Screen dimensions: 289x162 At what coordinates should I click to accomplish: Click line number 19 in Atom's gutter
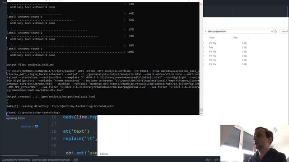(54, 139)
